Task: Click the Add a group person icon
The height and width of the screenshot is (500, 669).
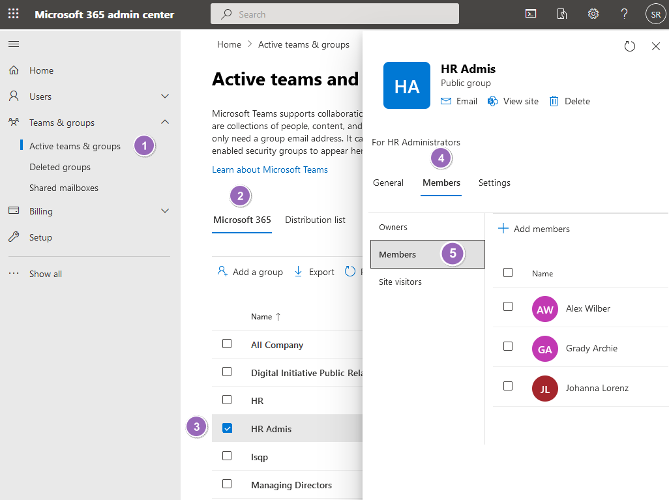Action: tap(222, 271)
